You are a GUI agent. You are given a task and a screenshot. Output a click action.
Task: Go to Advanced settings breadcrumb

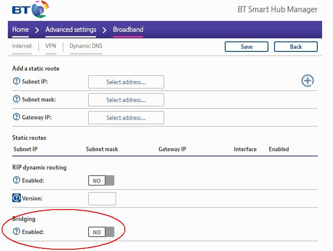tap(71, 30)
